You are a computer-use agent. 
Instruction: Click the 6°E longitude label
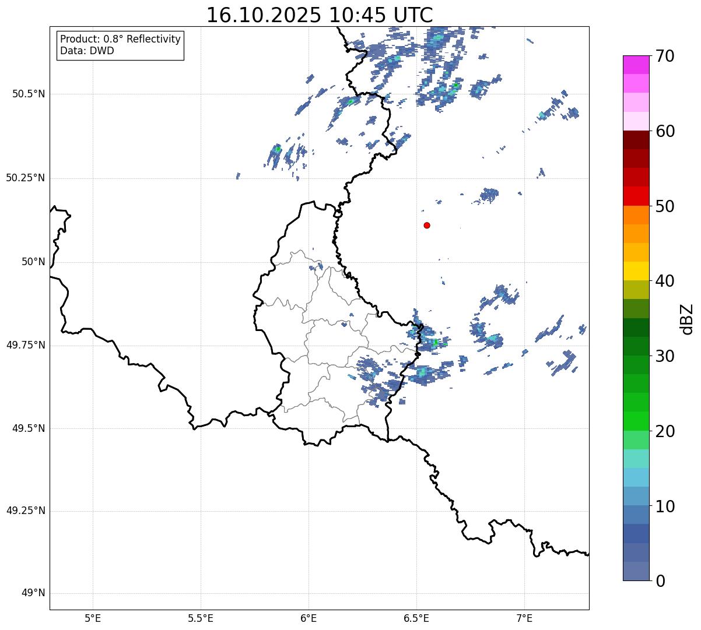coord(309,618)
